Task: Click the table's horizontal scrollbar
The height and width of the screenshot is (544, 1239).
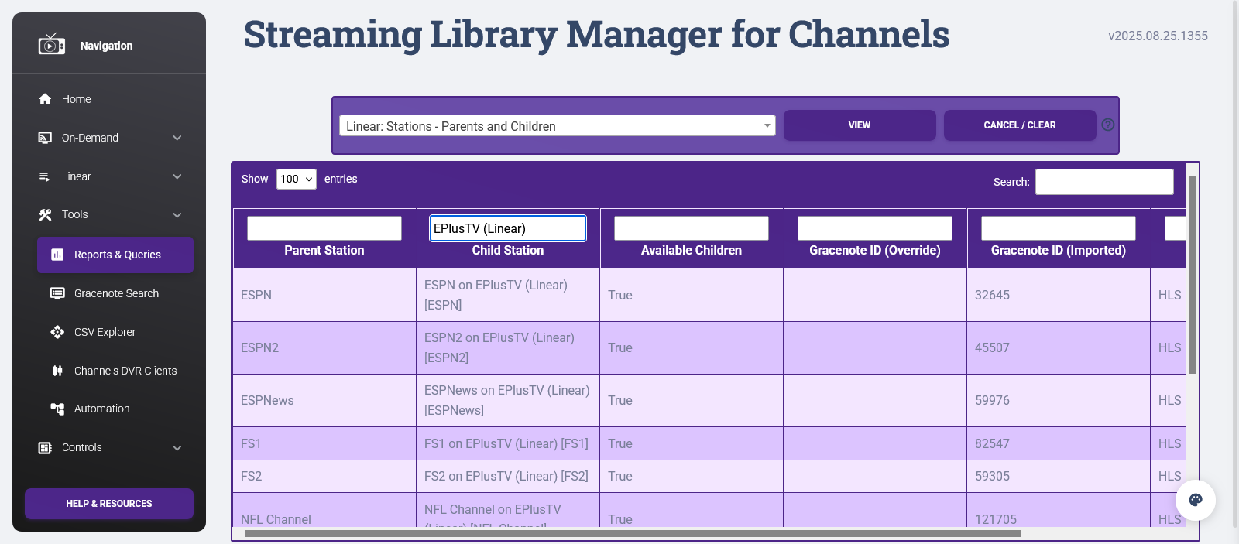Action: 633,533
